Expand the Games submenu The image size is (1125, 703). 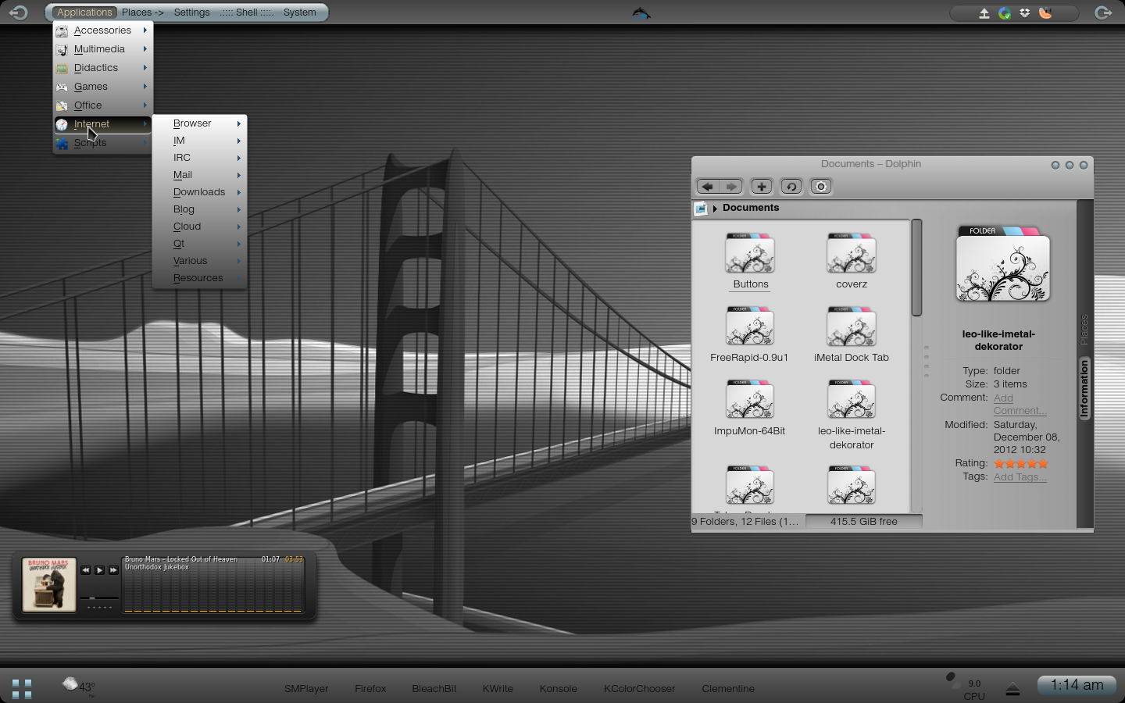(x=102, y=87)
